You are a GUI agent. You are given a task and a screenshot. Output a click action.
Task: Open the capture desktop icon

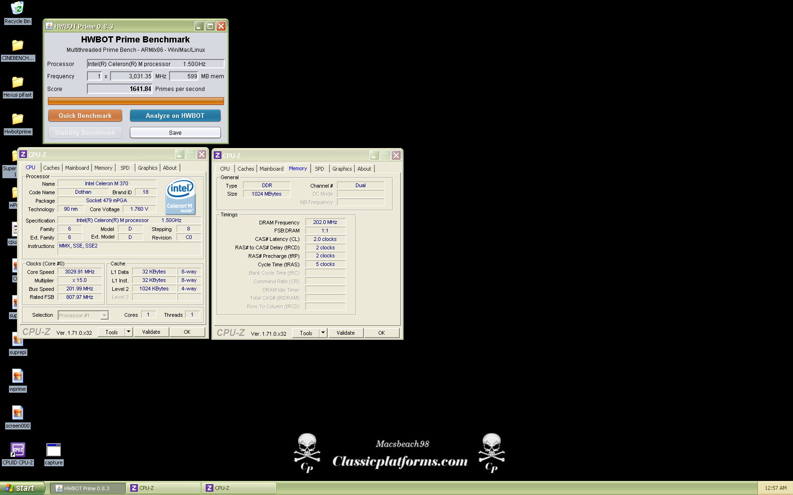(x=53, y=450)
